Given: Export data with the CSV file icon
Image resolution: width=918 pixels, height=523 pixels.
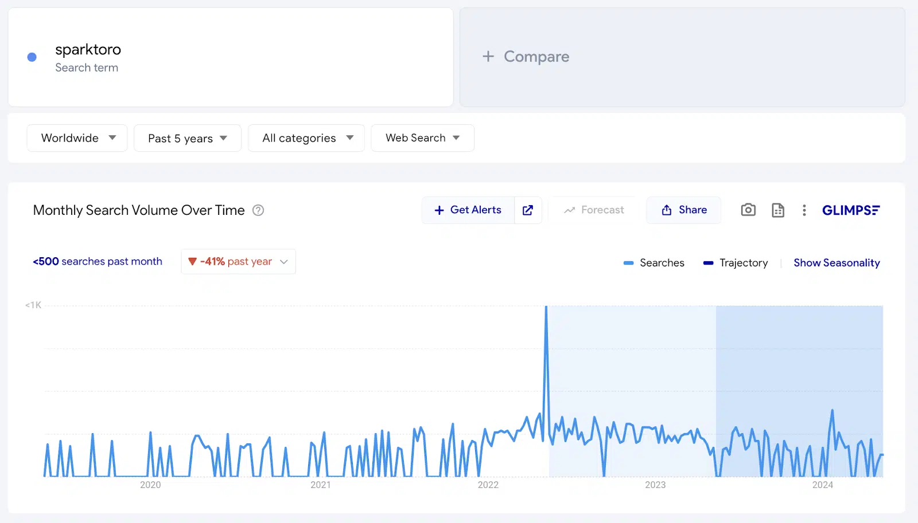Looking at the screenshot, I should 778,210.
